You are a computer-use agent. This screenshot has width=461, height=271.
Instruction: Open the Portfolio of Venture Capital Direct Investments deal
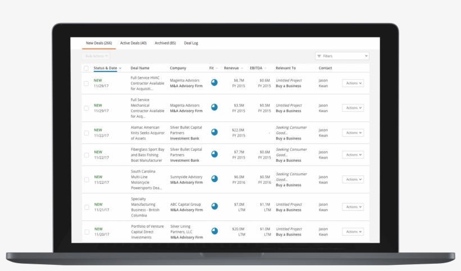(x=147, y=232)
